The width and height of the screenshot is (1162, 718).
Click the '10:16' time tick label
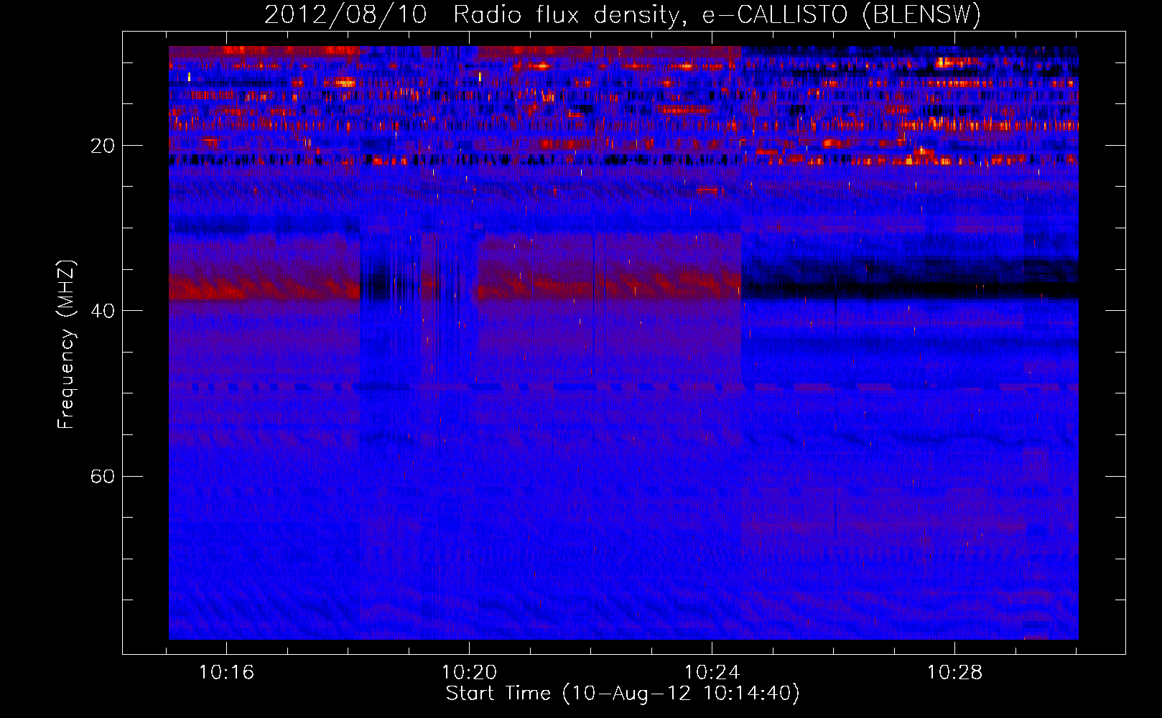tap(227, 673)
